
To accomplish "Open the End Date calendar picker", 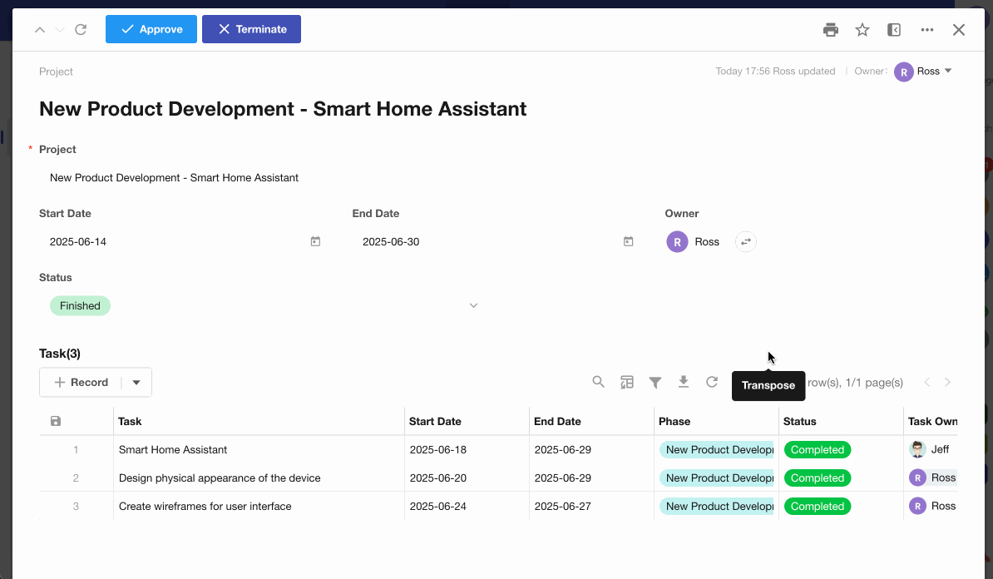I will tap(629, 242).
